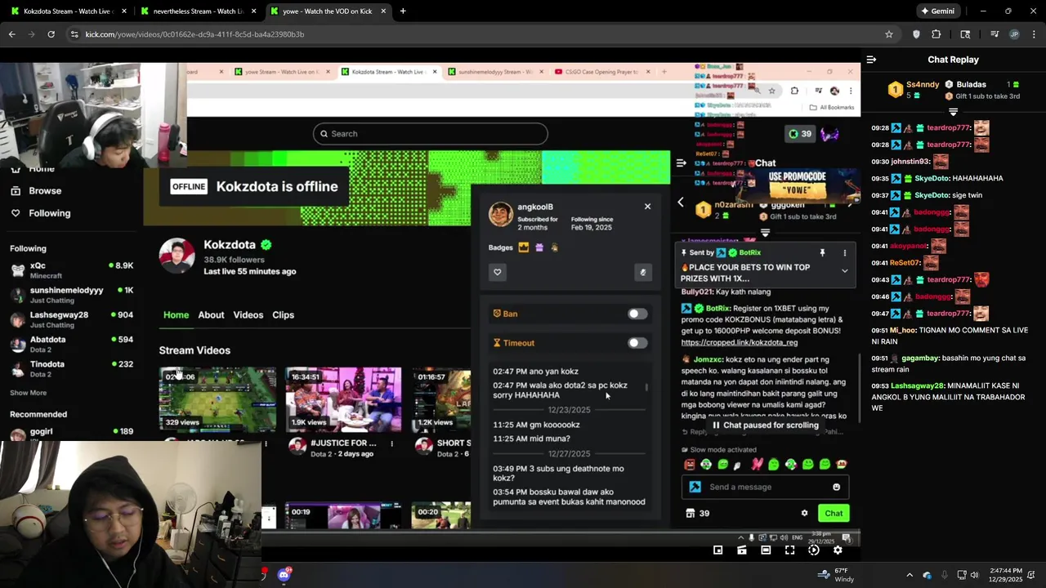The height and width of the screenshot is (588, 1046).
Task: Open video player settings gear
Action: click(x=838, y=550)
